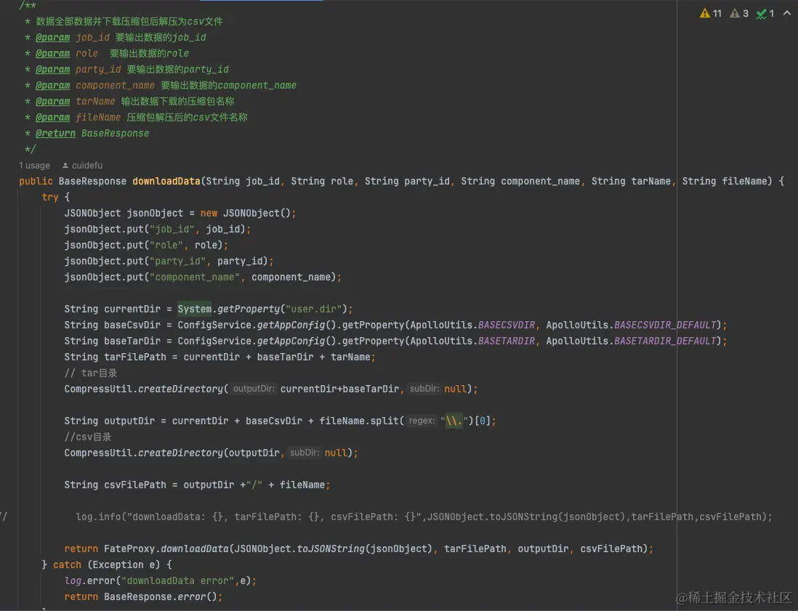Click the csvFilePath variable declaration
Image resolution: width=798 pixels, height=611 pixels.
(x=135, y=485)
